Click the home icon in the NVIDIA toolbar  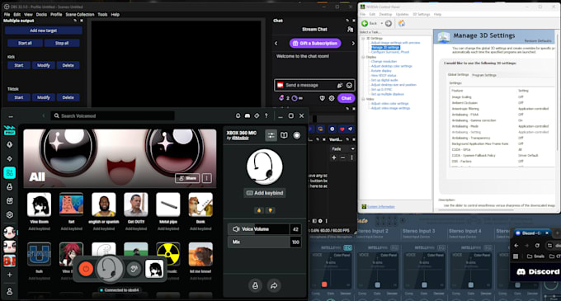402,23
